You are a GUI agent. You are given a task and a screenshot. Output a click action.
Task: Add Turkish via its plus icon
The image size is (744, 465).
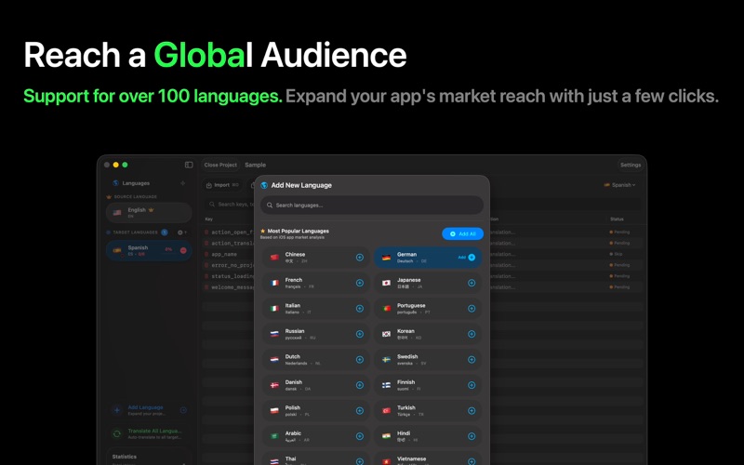(x=472, y=411)
